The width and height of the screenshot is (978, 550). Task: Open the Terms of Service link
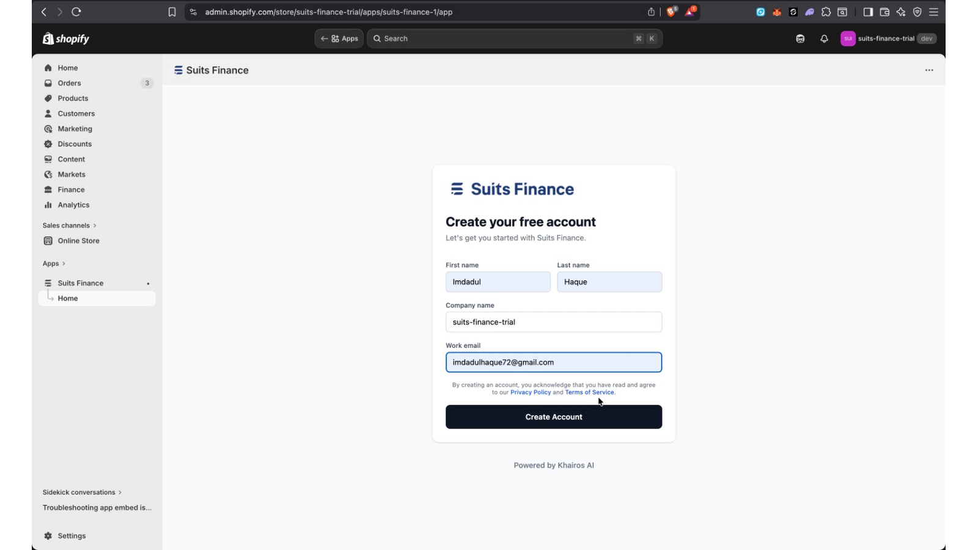pyautogui.click(x=589, y=392)
